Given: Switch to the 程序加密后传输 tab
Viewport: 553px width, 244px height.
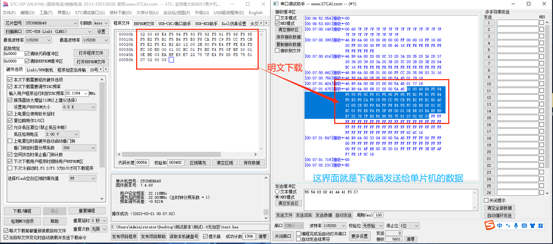Looking at the screenshot, I should pyautogui.click(x=71, y=70).
